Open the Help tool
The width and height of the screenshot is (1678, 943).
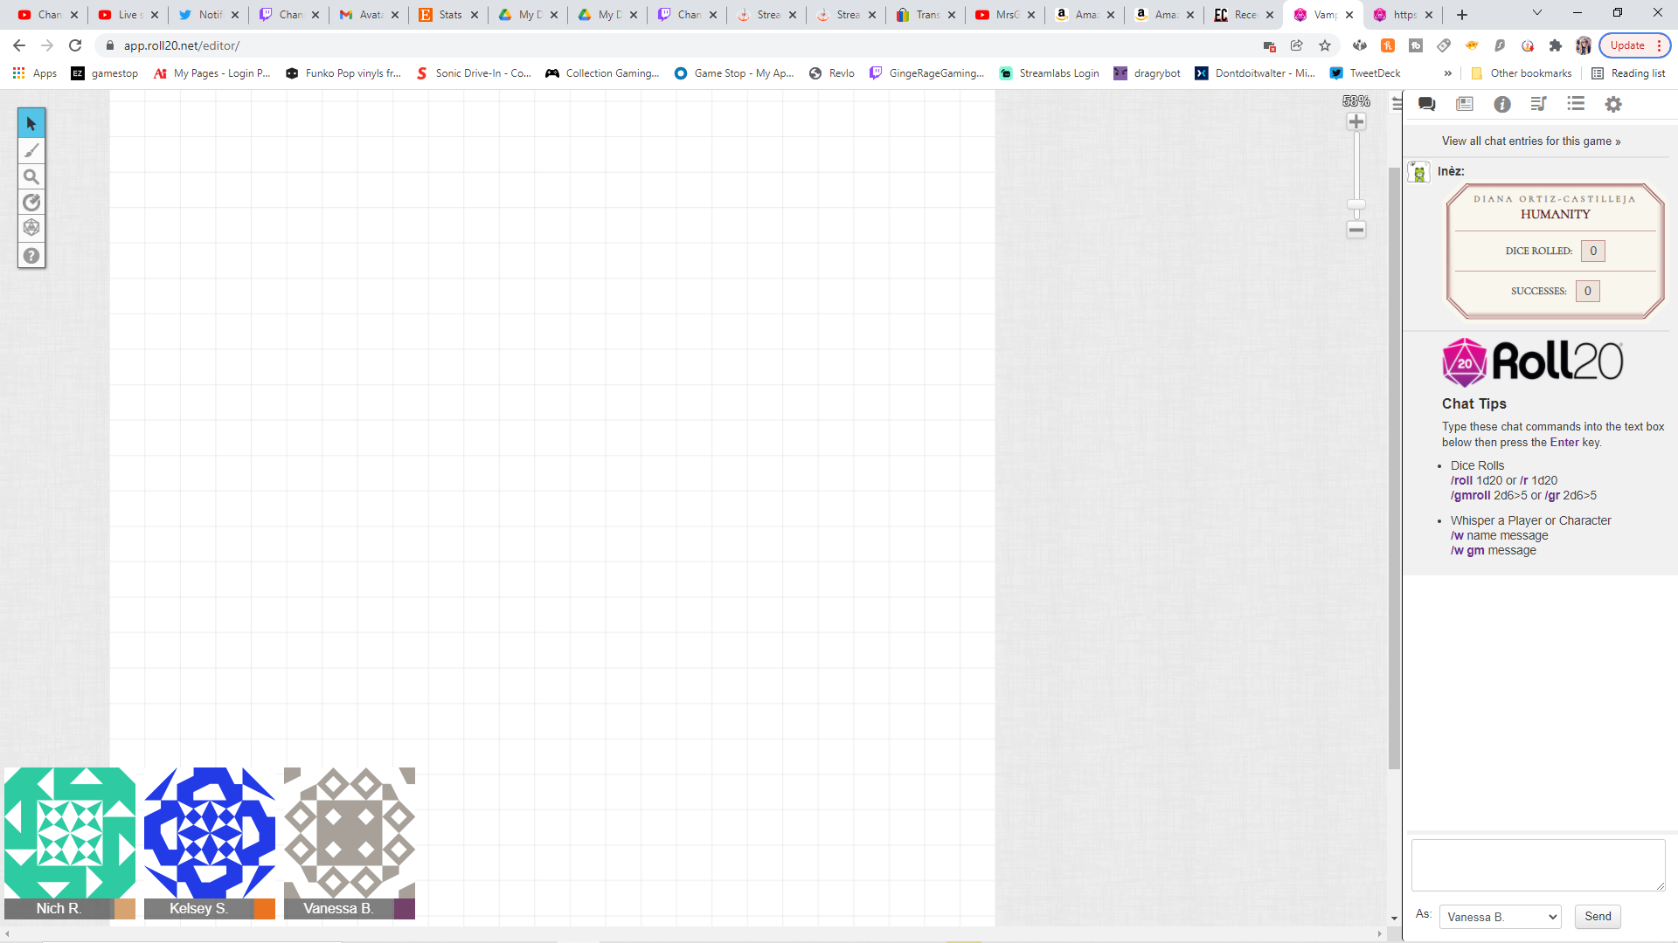pyautogui.click(x=31, y=256)
